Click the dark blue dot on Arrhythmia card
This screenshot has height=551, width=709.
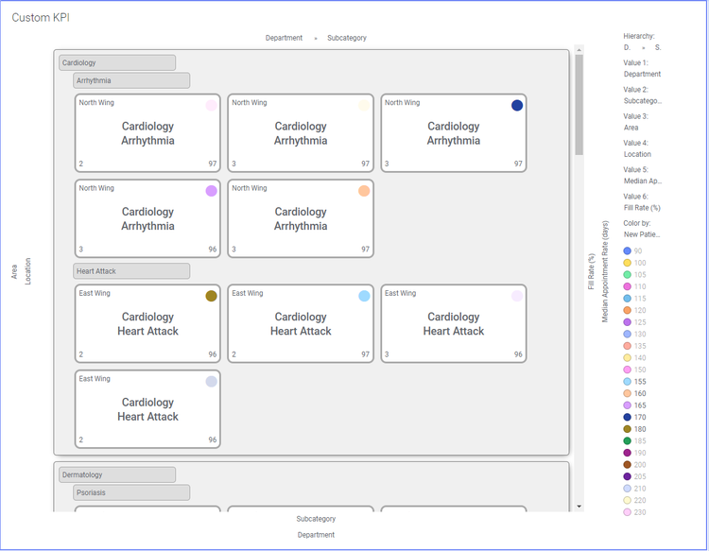click(517, 105)
